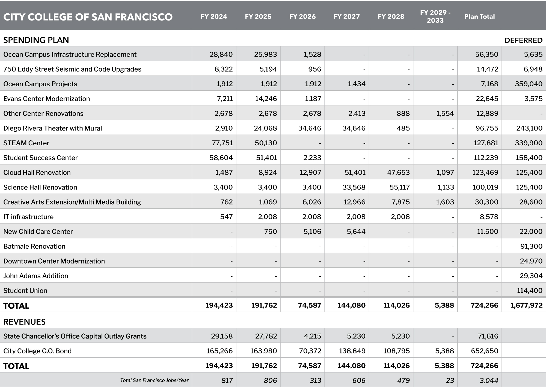Select the IT infrastructure row label
The width and height of the screenshot is (546, 387).
(28, 217)
